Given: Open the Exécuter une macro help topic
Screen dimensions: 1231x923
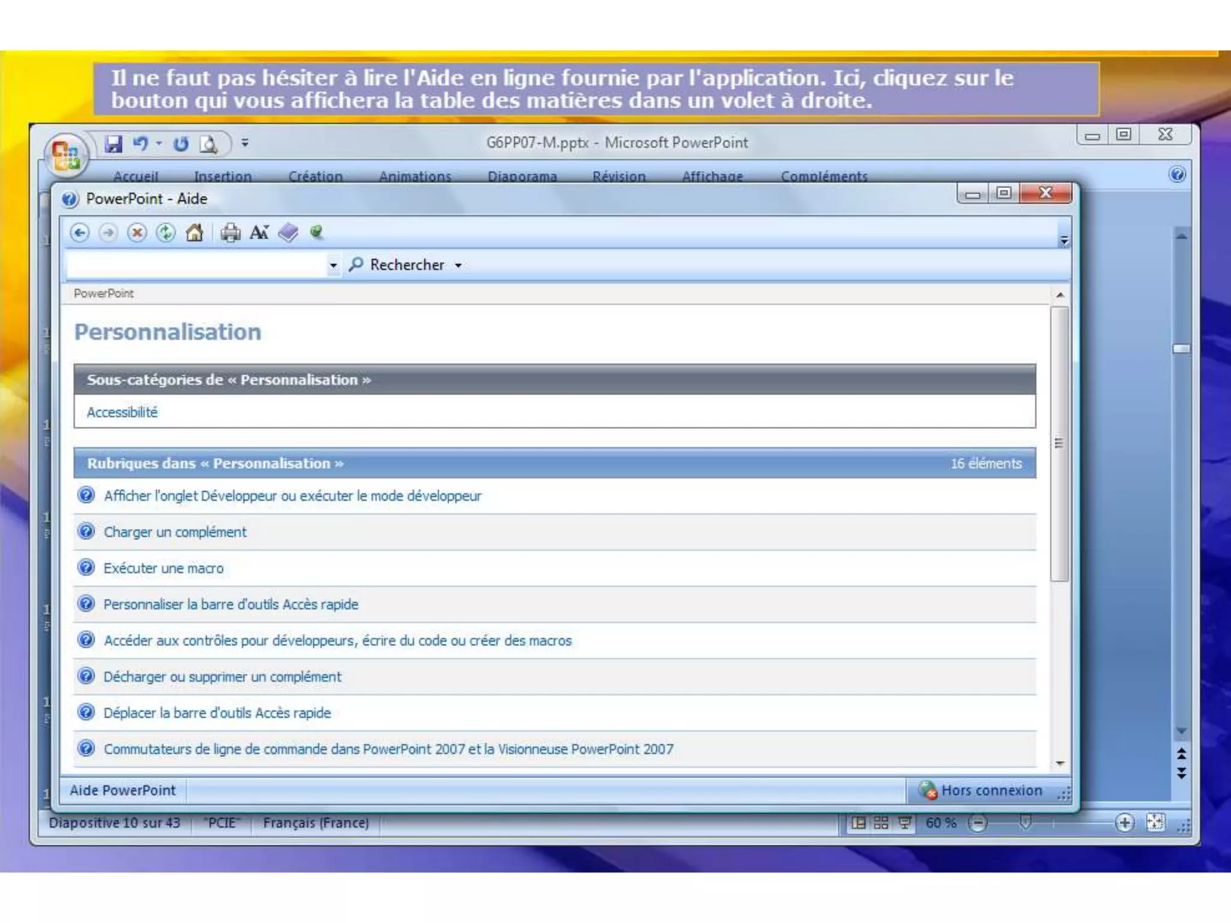Looking at the screenshot, I should point(163,568).
